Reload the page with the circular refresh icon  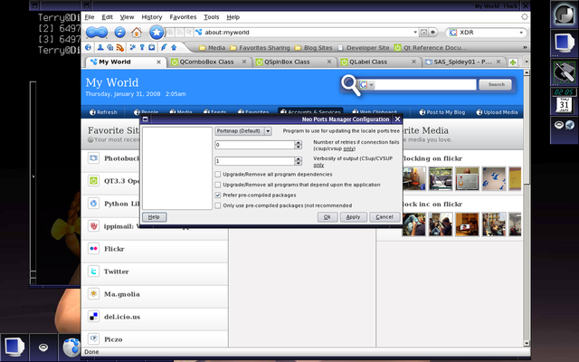(x=119, y=33)
